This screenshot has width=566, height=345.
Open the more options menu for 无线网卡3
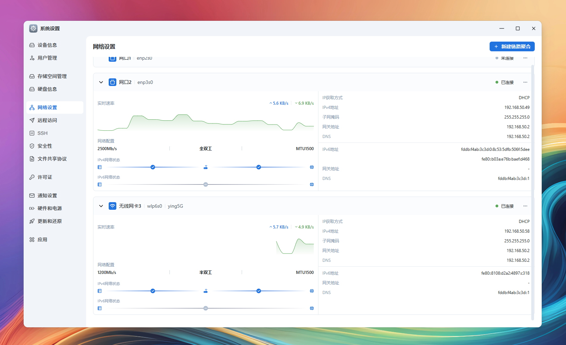[525, 206]
